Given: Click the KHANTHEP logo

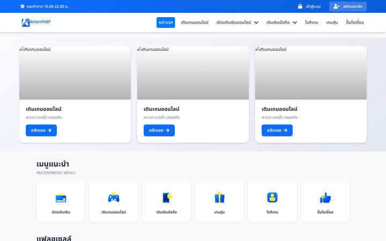Looking at the screenshot, I should pyautogui.click(x=36, y=22).
